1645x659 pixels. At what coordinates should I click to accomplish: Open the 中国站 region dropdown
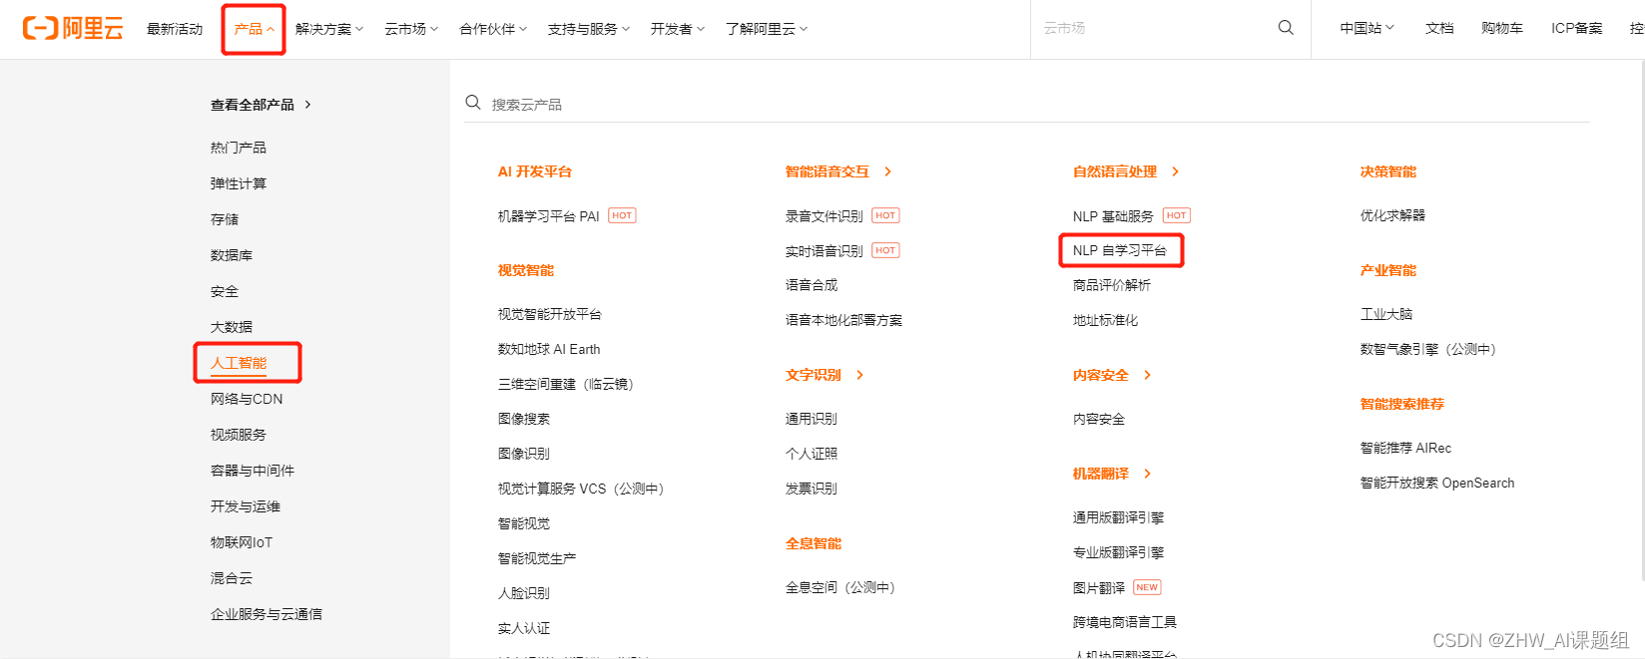[x=1367, y=28]
